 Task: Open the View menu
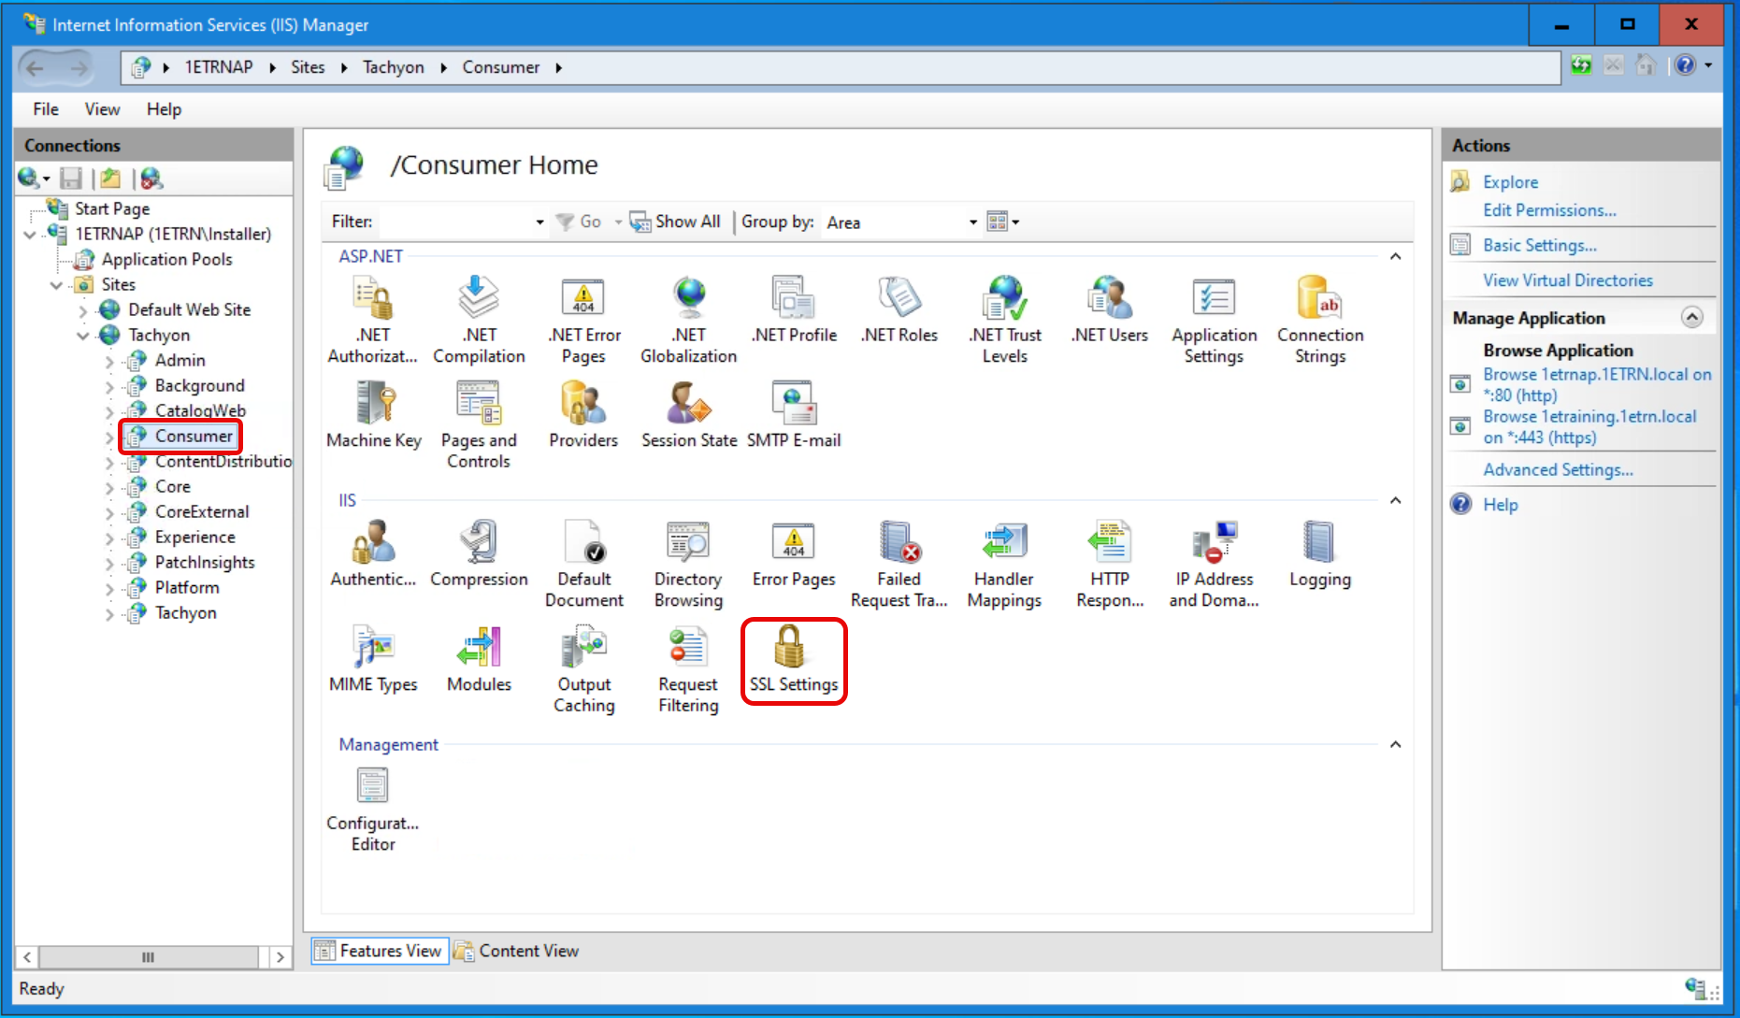(102, 109)
